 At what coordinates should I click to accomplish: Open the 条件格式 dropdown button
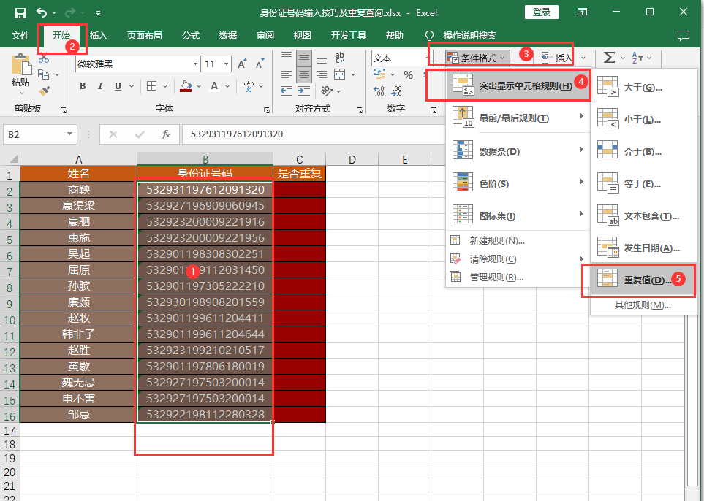point(477,58)
